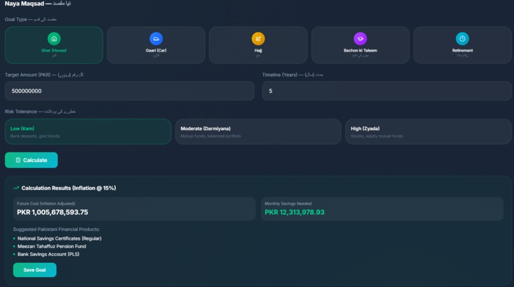Click the Goal Type label
Screen dimensions: 514x287
click(x=31, y=19)
